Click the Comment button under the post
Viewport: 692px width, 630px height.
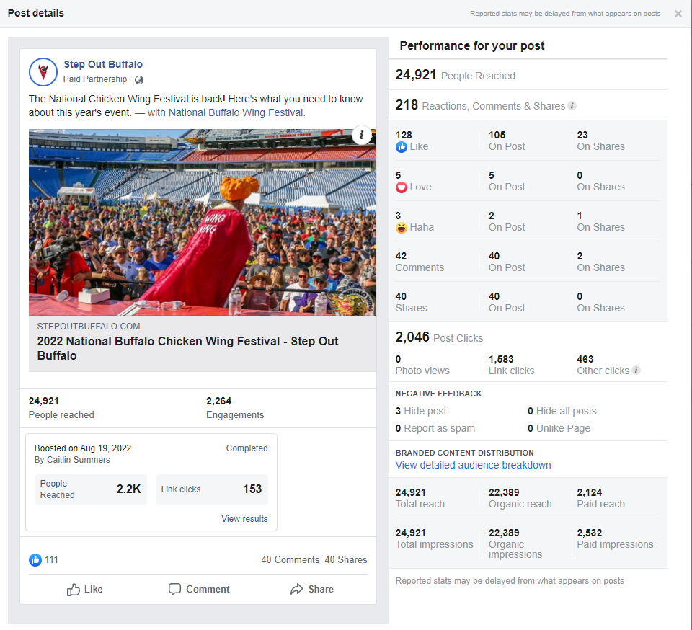[x=199, y=590]
